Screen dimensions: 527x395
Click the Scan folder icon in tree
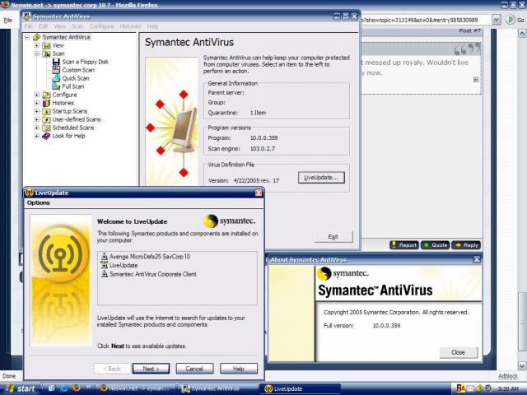pyautogui.click(x=46, y=53)
